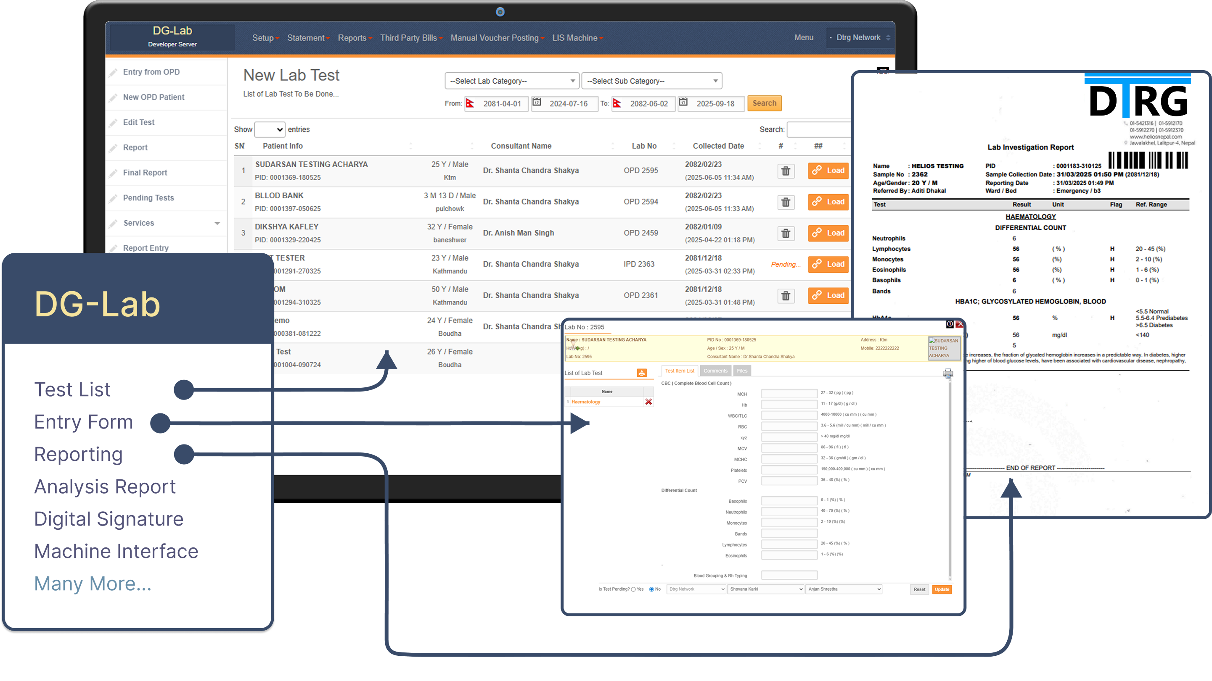Click the orange person icon beside List of Lab Test
The width and height of the screenshot is (1212, 681).
coord(641,373)
